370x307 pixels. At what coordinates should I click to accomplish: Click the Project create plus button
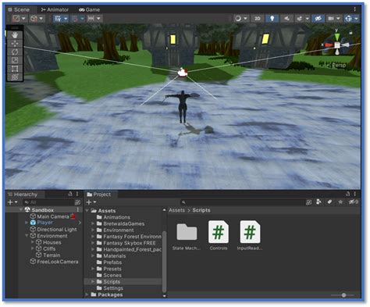click(89, 202)
